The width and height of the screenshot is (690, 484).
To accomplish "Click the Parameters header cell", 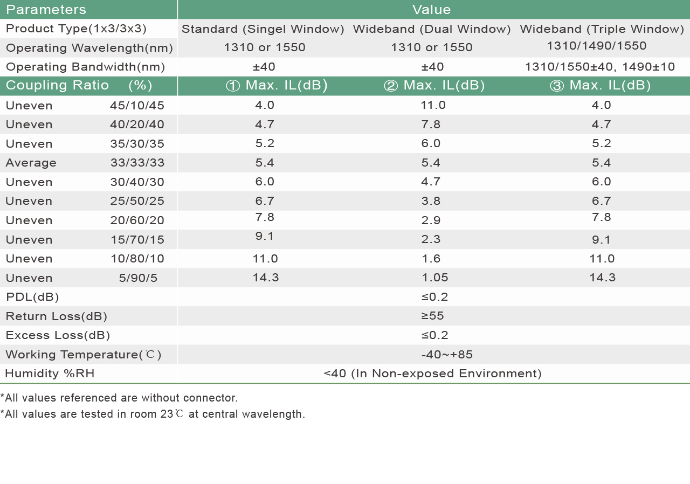I will tap(88, 10).
